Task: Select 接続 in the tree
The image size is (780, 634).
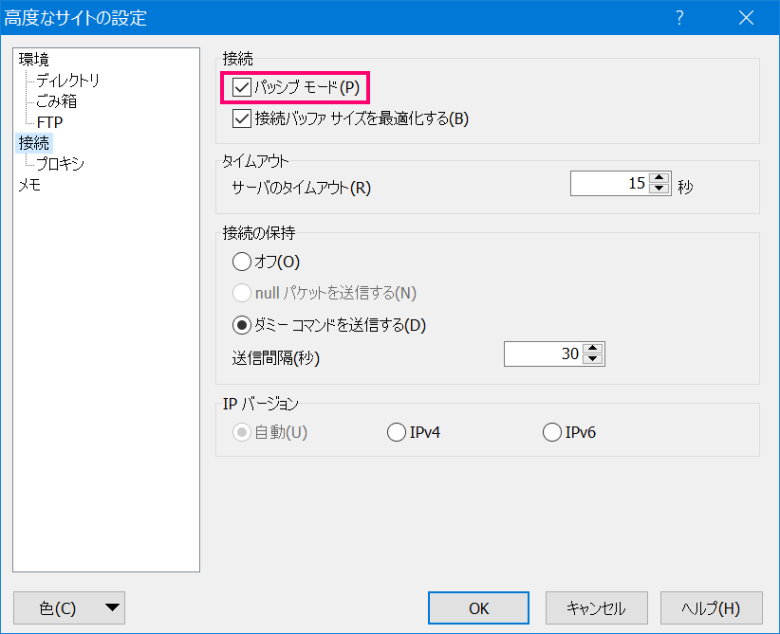Action: point(33,143)
